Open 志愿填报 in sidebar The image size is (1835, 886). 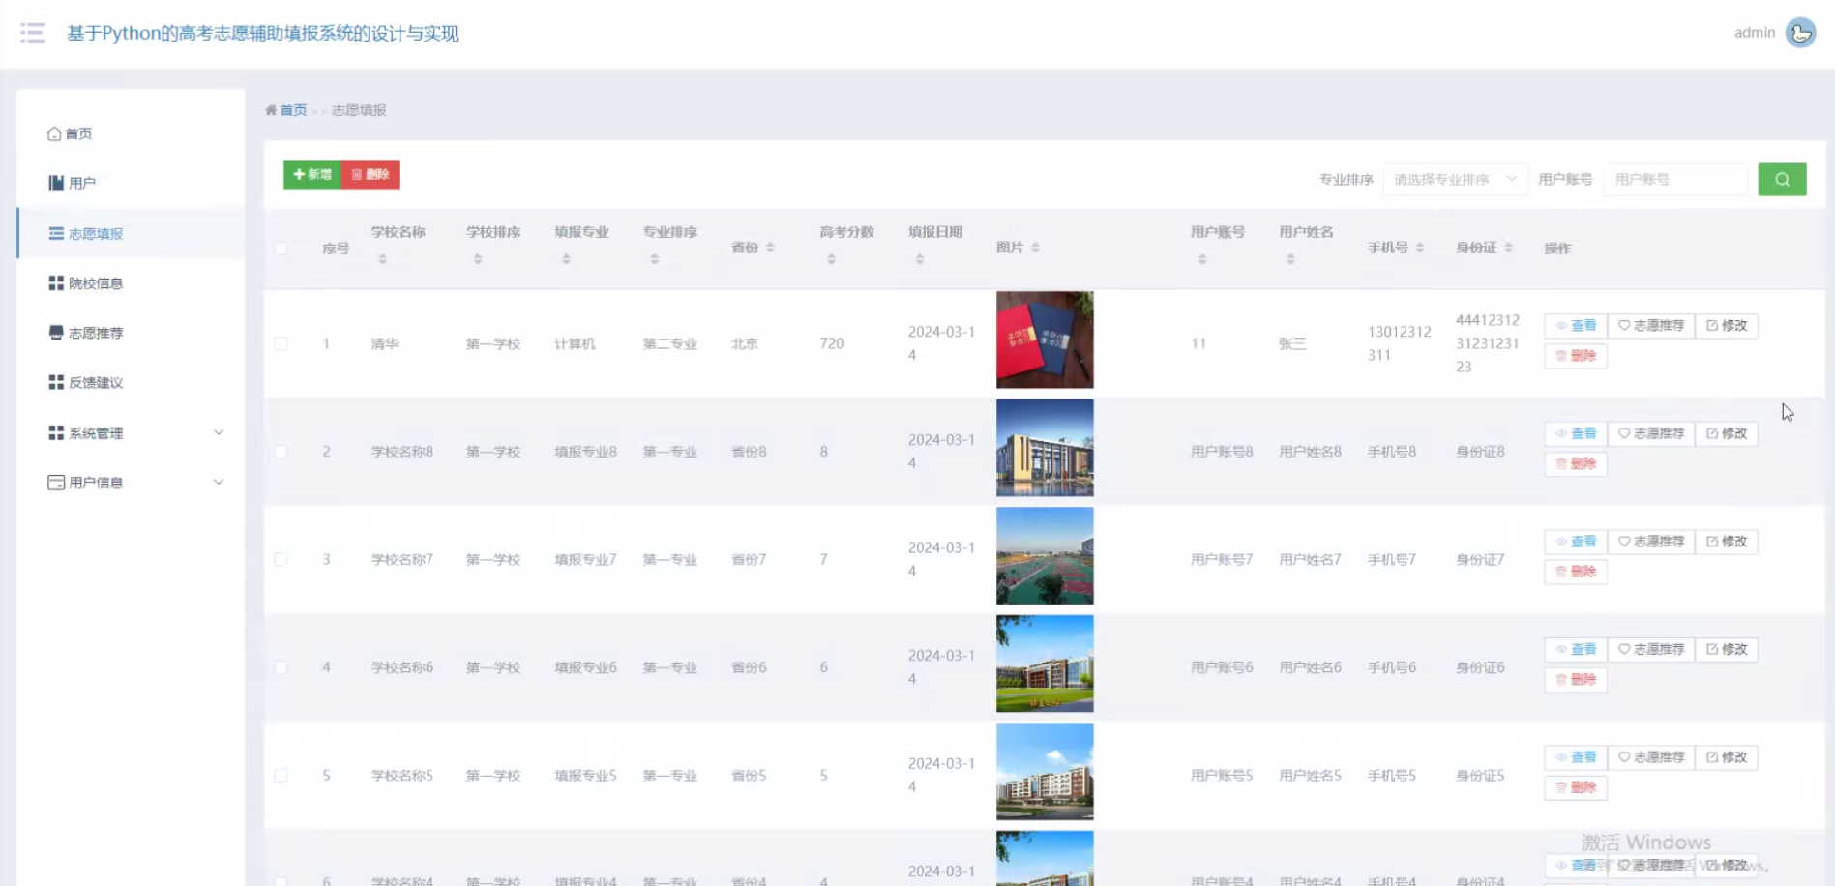pyautogui.click(x=131, y=233)
